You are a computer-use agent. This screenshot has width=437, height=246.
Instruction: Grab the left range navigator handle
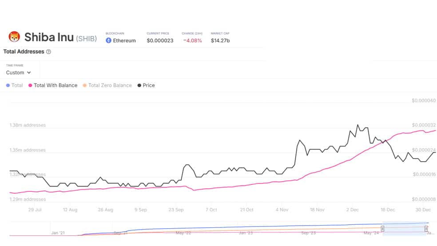383,229
